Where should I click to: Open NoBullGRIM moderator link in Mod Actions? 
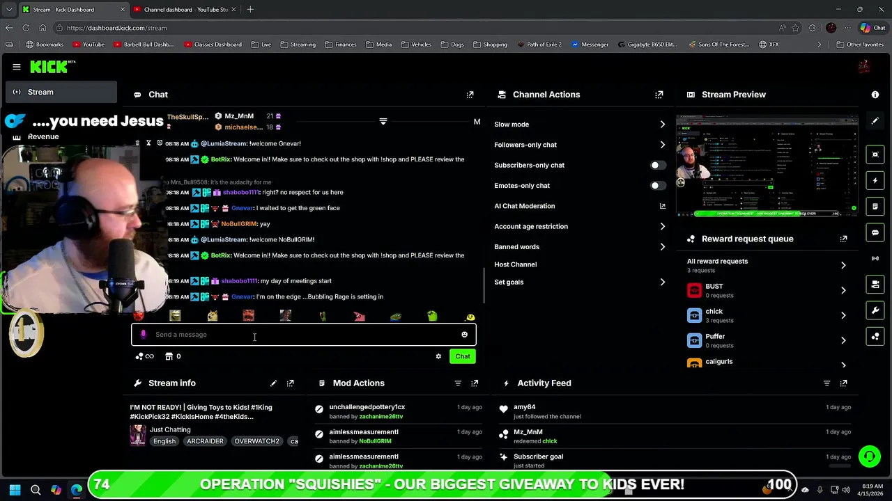(375, 441)
